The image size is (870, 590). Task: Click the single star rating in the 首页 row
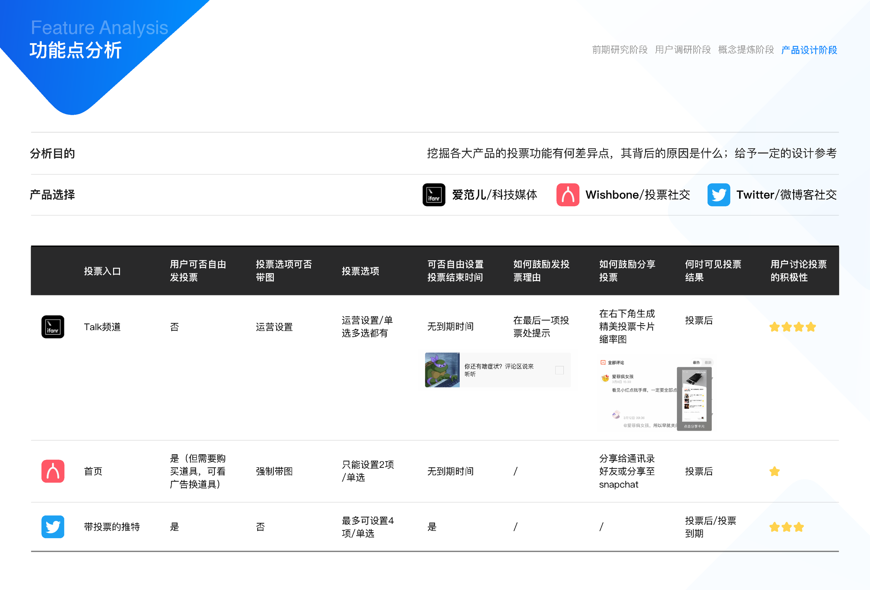[774, 471]
